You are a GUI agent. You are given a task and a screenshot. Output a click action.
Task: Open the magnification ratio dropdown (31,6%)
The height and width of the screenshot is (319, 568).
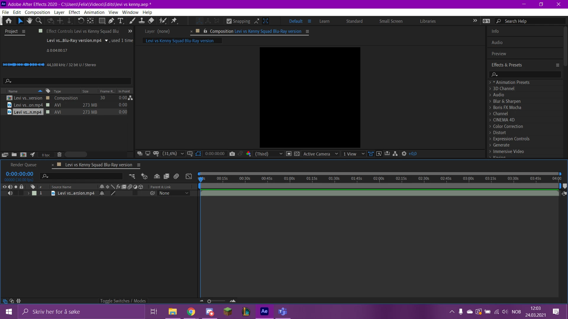[173, 154]
